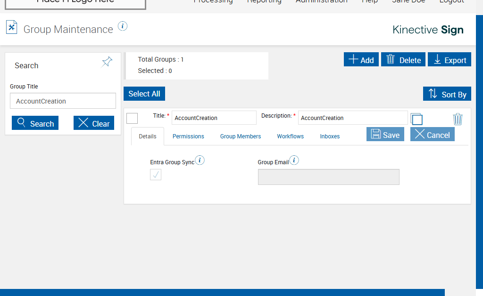
Task: Click the Export button
Action: (x=450, y=59)
